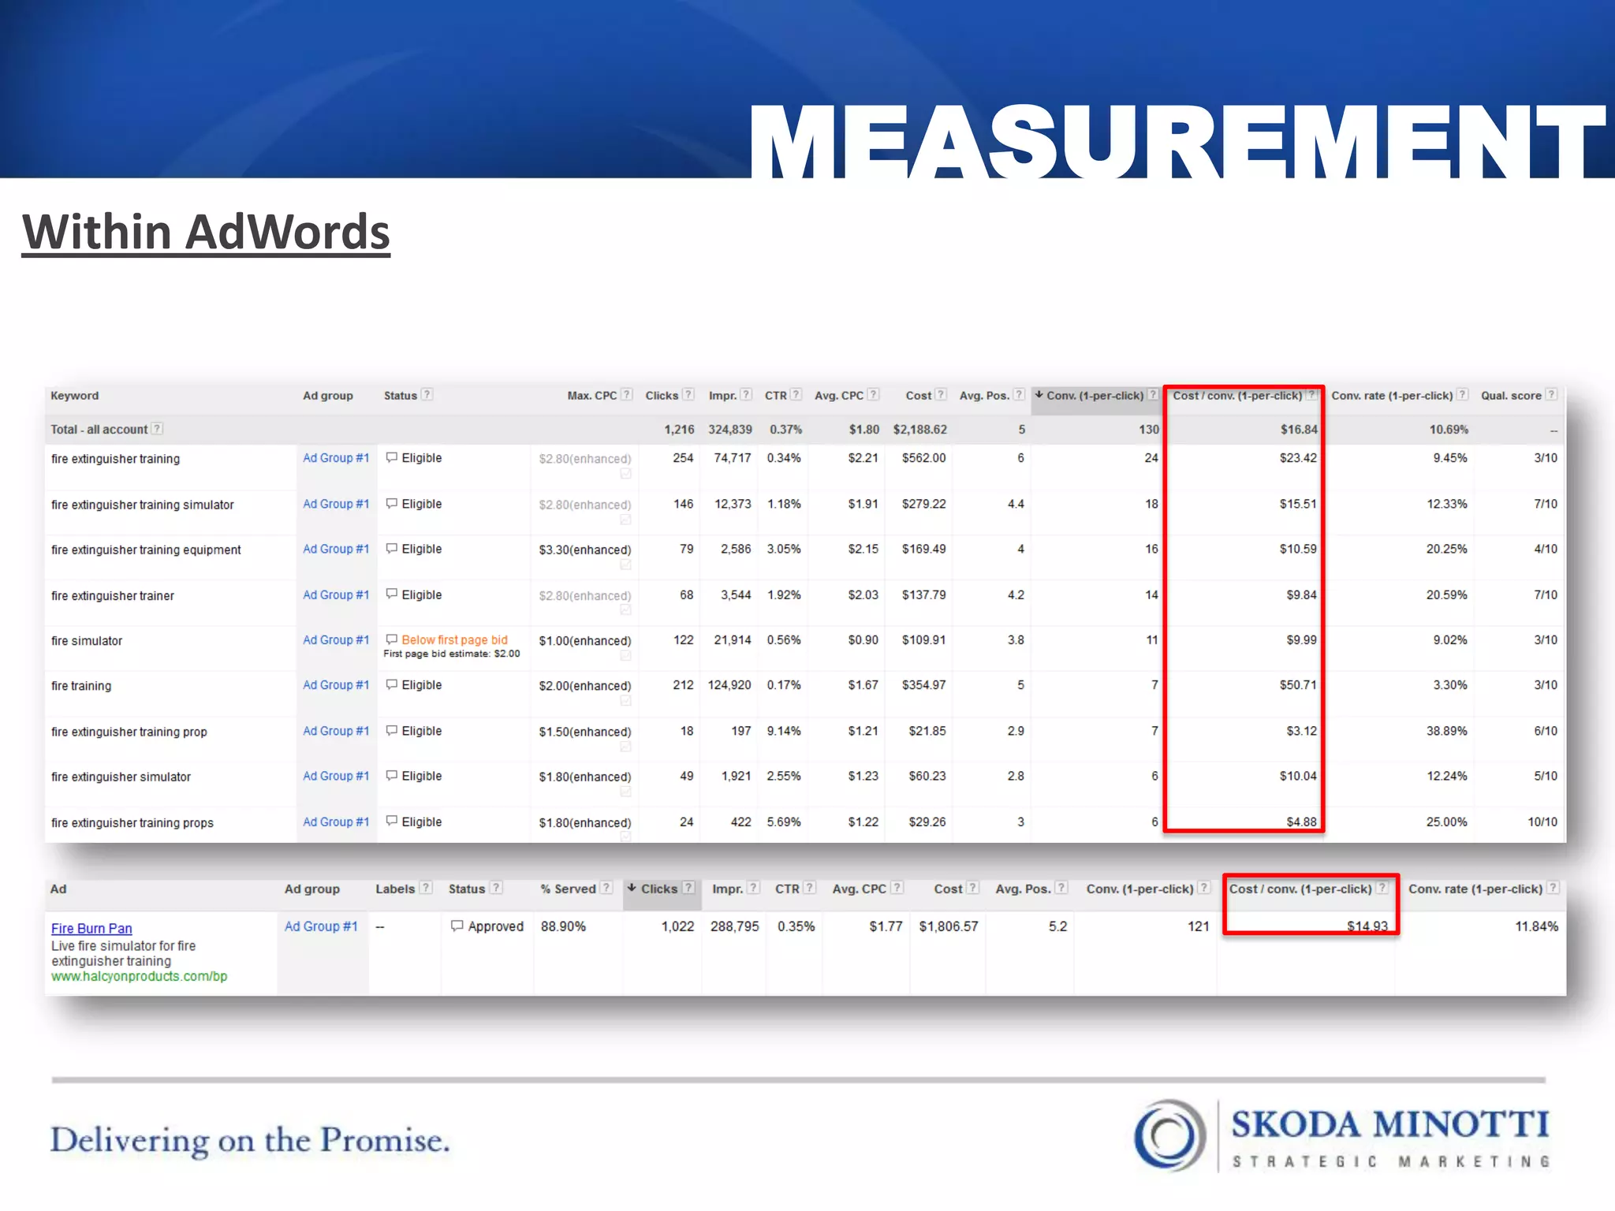Sort by Keyword column header
This screenshot has width=1615, height=1211.
coord(75,395)
